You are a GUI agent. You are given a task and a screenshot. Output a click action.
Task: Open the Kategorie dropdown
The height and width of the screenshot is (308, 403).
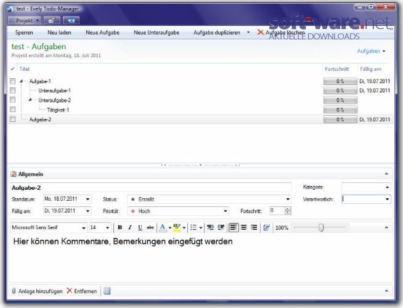pos(387,187)
